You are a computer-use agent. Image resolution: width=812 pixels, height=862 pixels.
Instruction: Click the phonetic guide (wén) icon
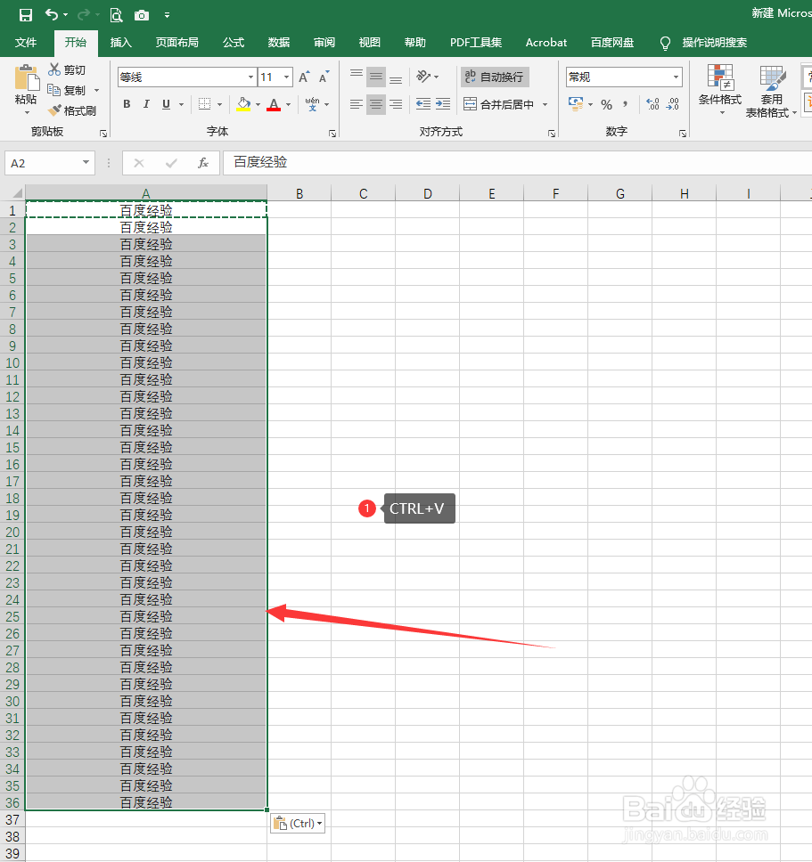(x=312, y=104)
